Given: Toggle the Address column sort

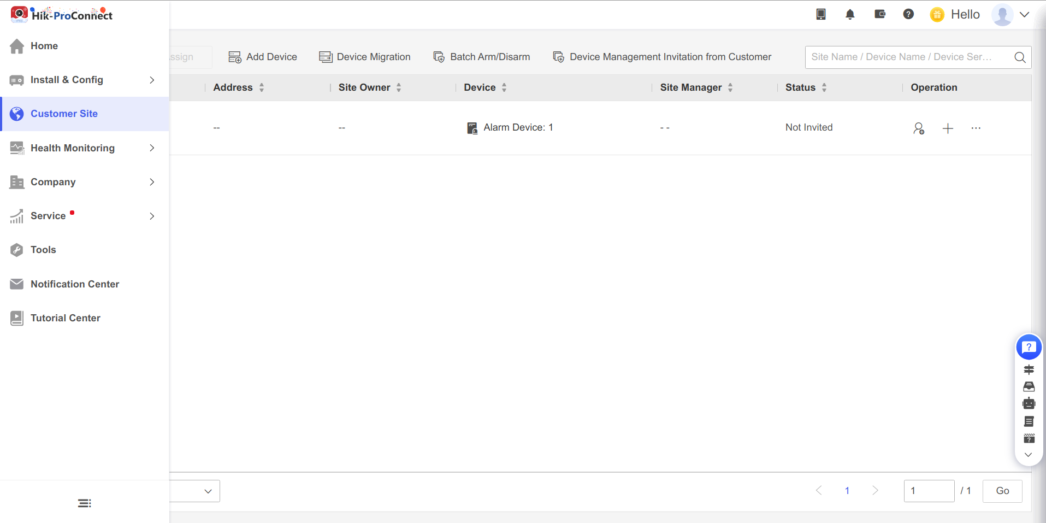Looking at the screenshot, I should point(262,87).
